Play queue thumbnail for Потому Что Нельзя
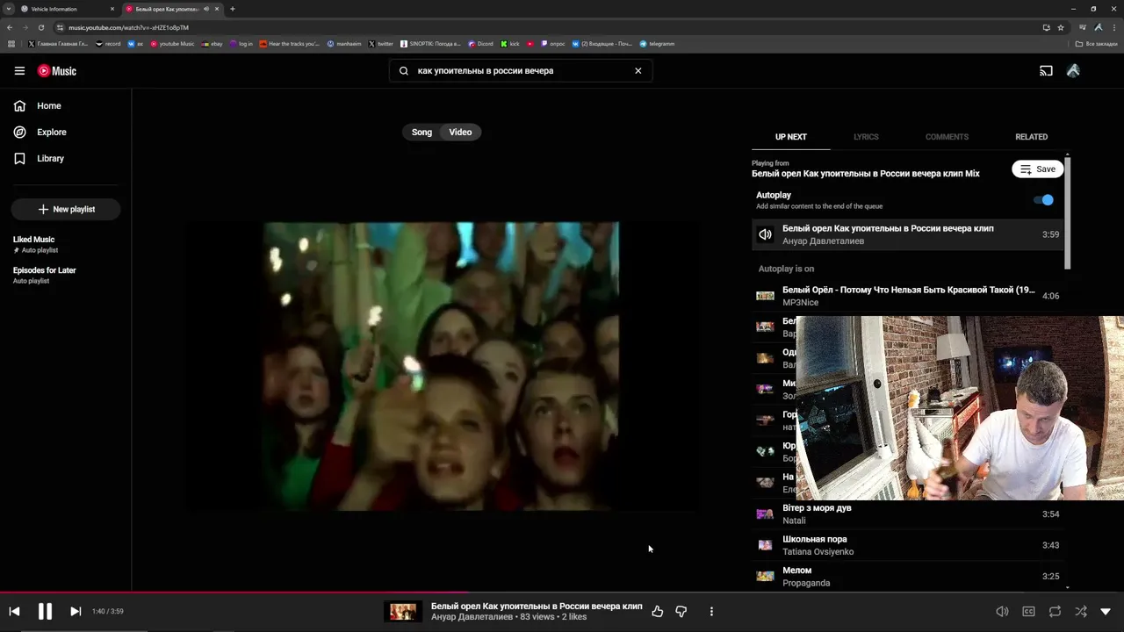This screenshot has height=632, width=1124. (x=765, y=296)
